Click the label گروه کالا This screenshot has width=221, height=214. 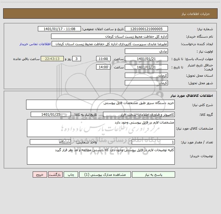pyautogui.click(x=206, y=115)
